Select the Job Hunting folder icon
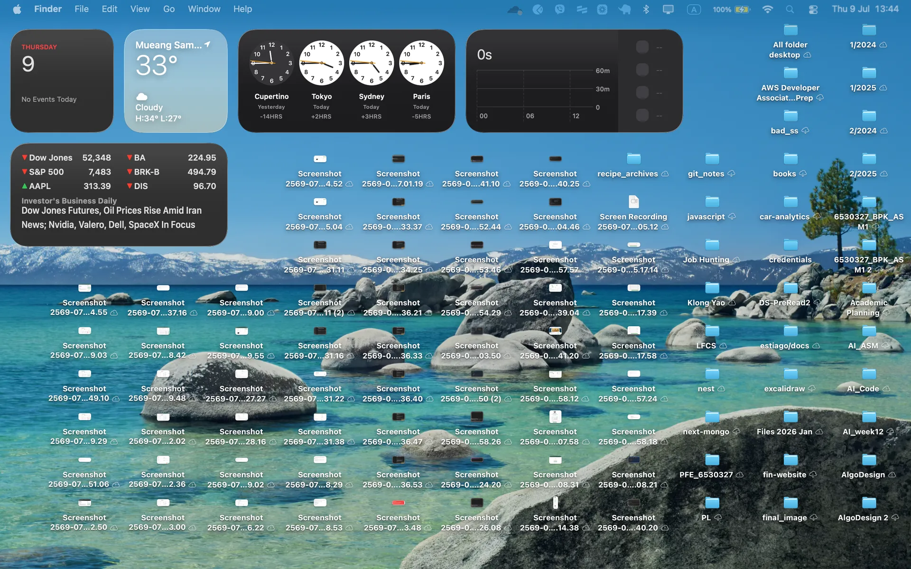The image size is (911, 569). (x=712, y=245)
